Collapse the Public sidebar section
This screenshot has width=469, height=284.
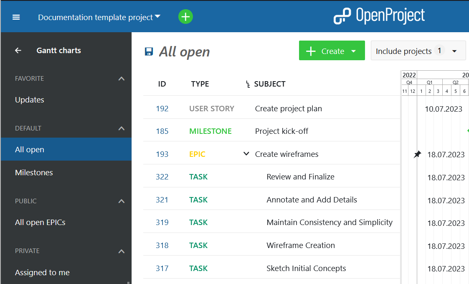pyautogui.click(x=122, y=201)
